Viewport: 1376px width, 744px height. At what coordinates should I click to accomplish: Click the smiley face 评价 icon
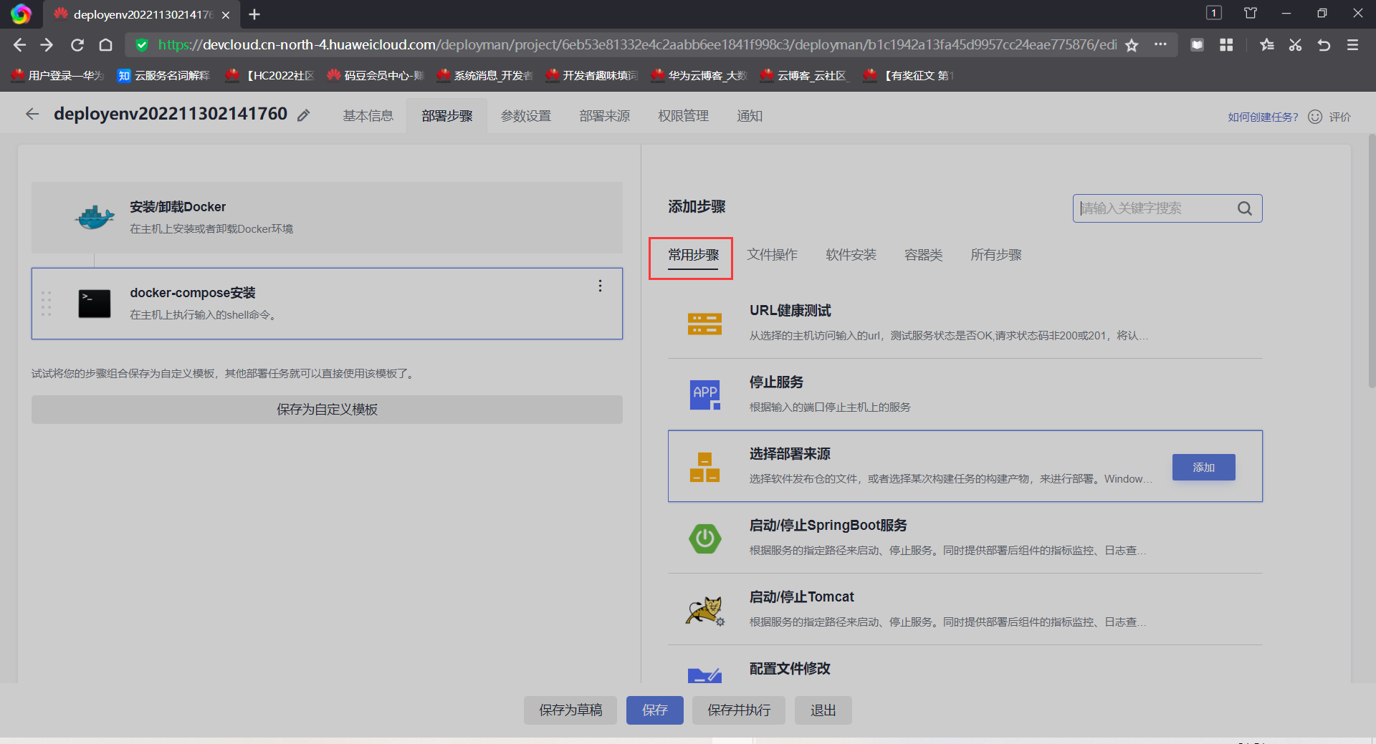click(1315, 117)
